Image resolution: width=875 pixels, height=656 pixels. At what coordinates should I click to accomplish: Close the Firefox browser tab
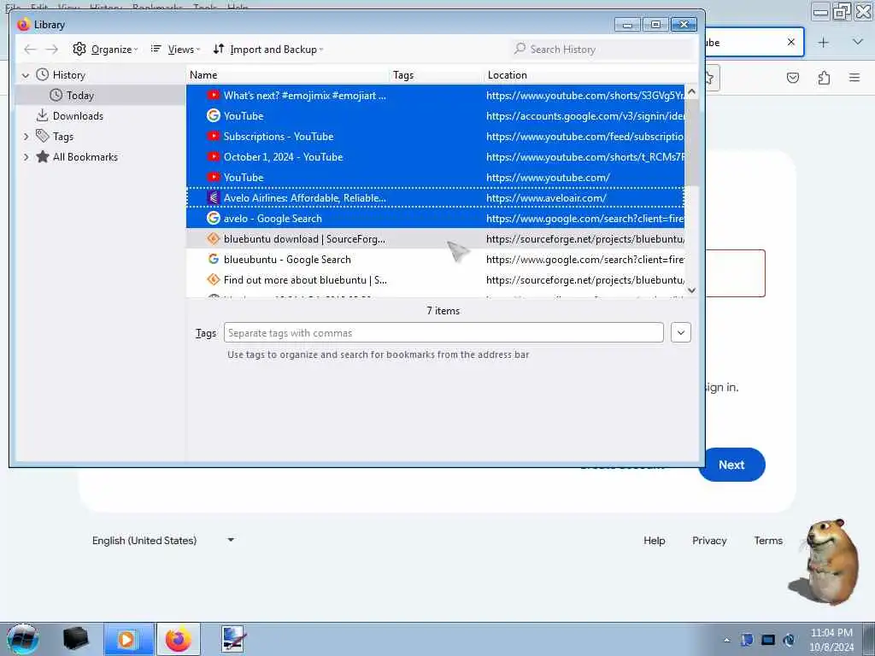(x=791, y=42)
